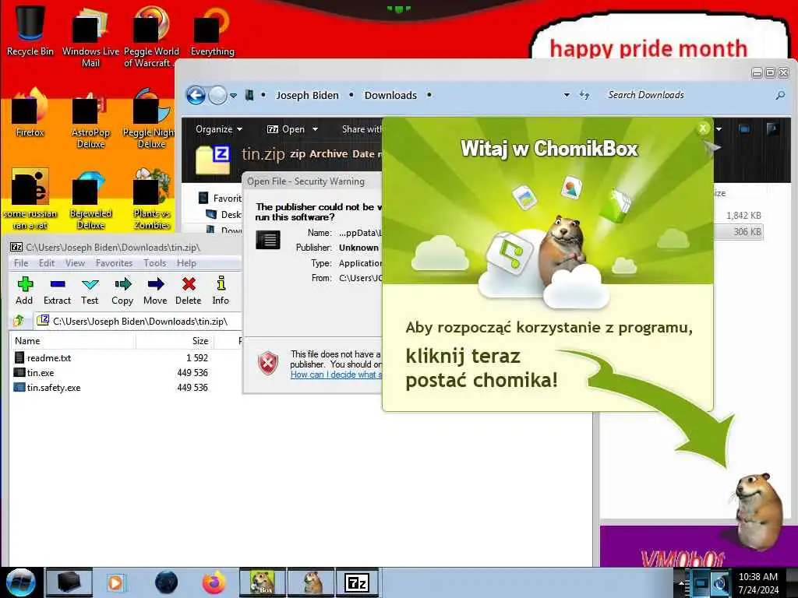Open the Tools menu in 7-Zip
The height and width of the screenshot is (598, 798).
coord(155,263)
